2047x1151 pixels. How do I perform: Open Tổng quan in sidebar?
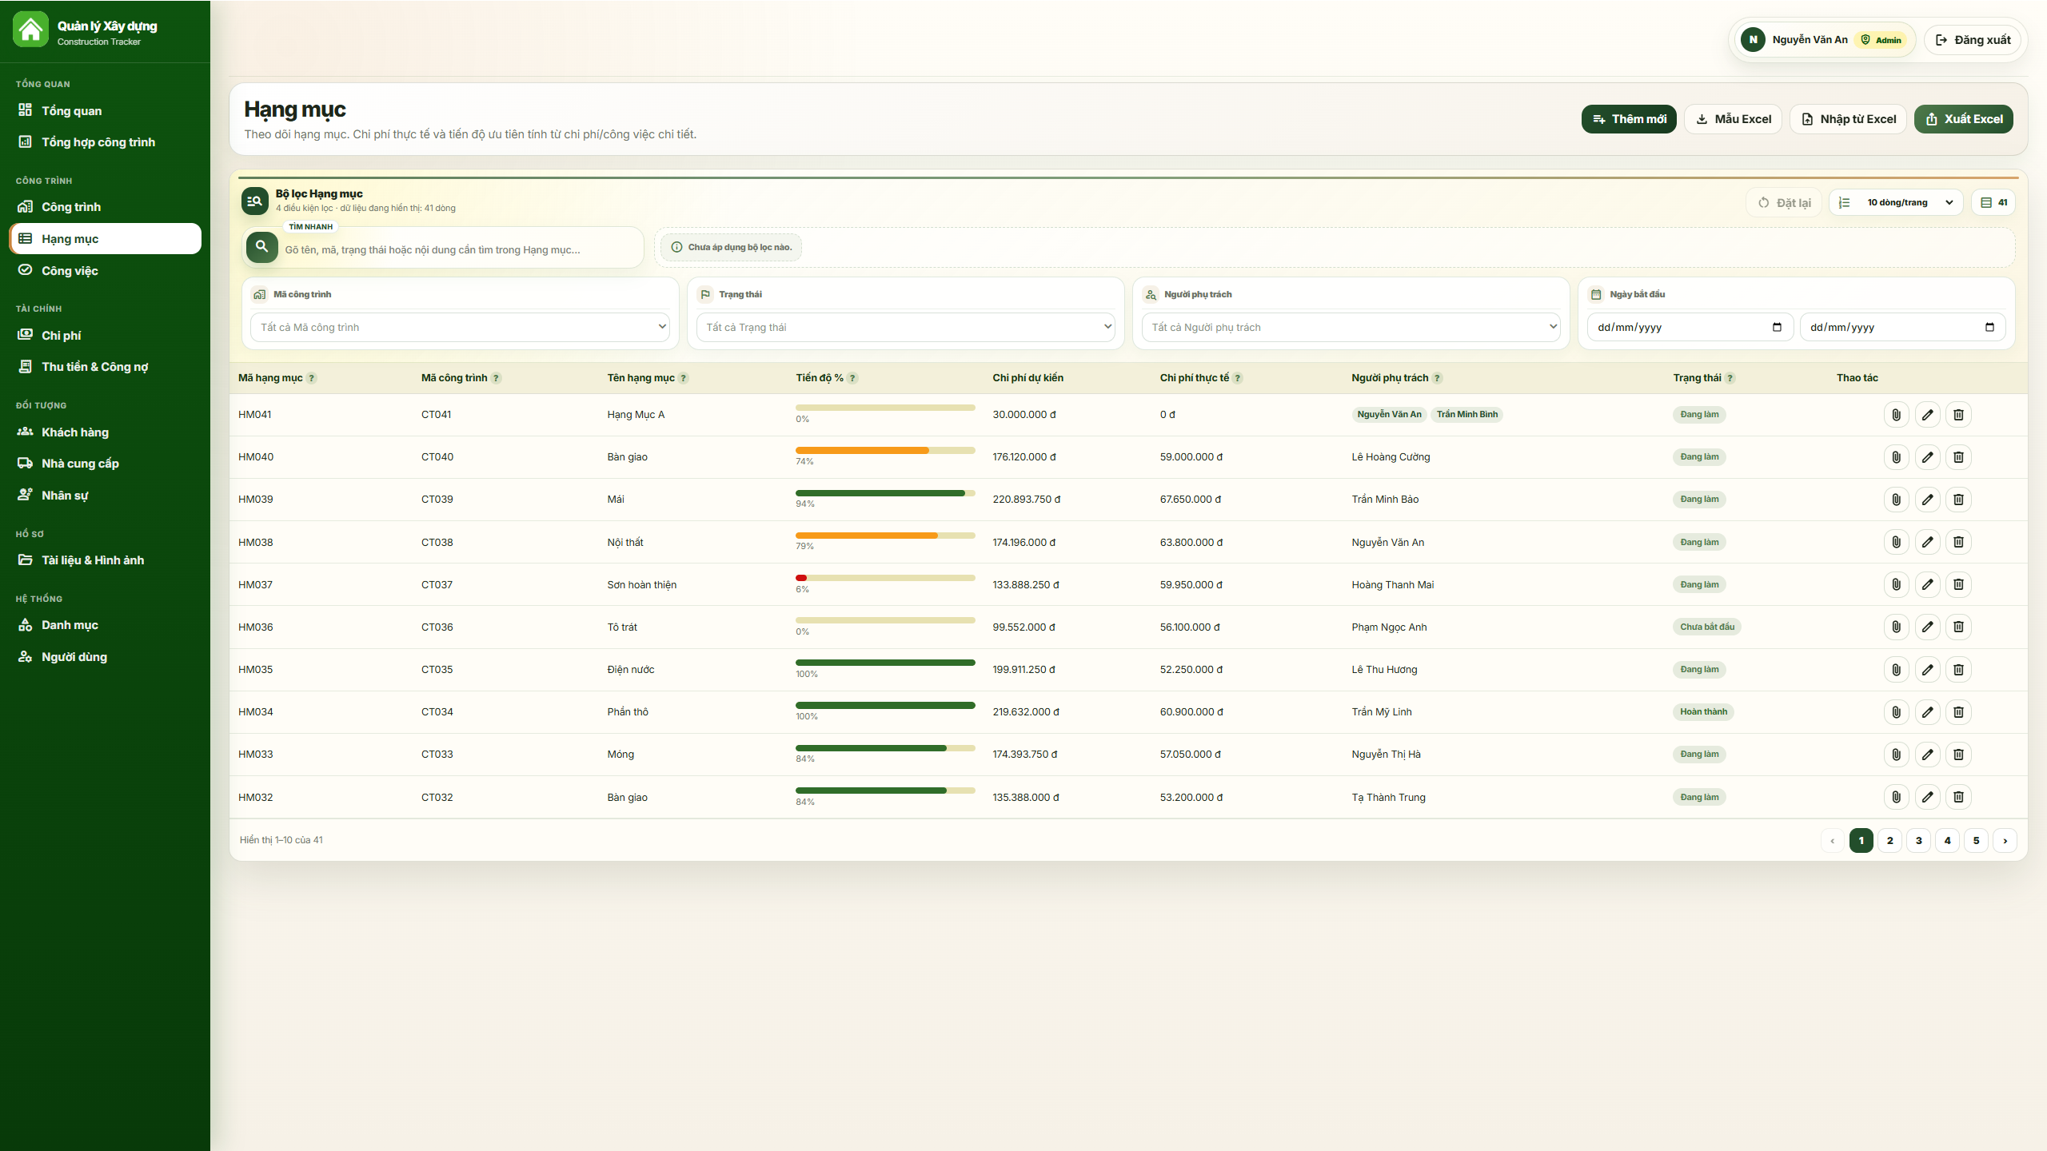click(x=105, y=110)
